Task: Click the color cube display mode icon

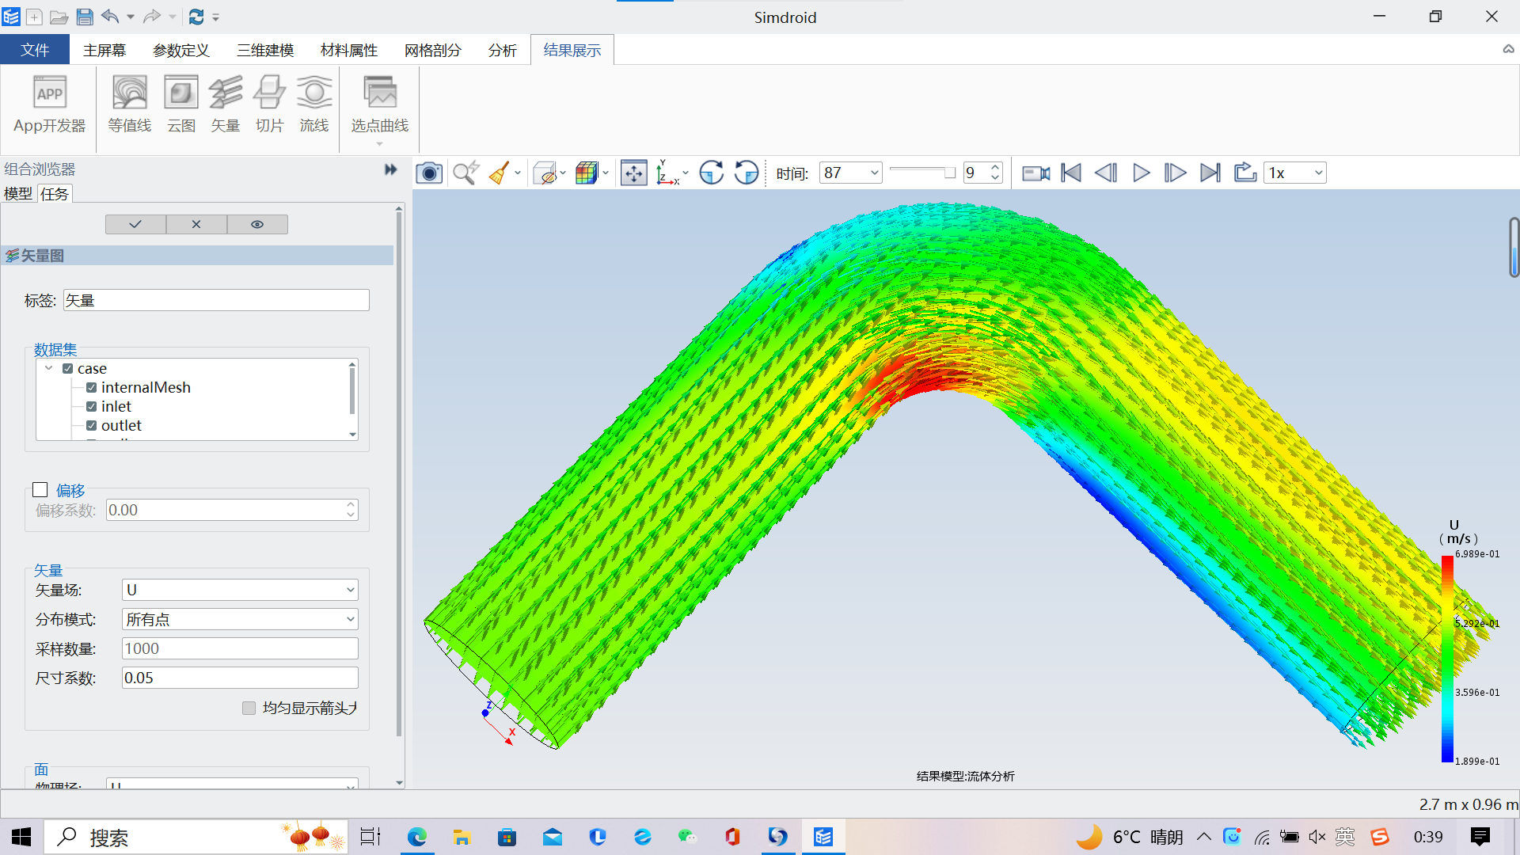Action: pyautogui.click(x=587, y=173)
